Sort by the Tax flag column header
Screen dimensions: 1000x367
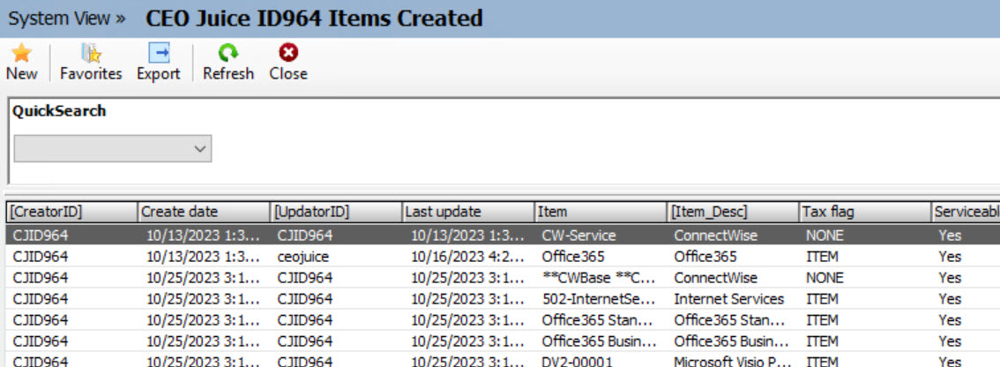[865, 212]
